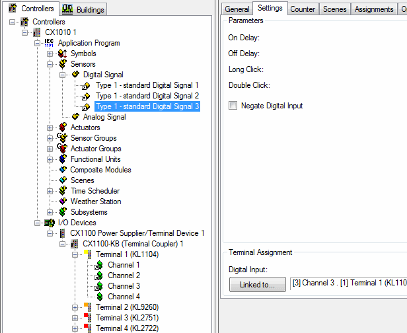Click the Symbols node icon
The image size is (407, 333).
63,54
